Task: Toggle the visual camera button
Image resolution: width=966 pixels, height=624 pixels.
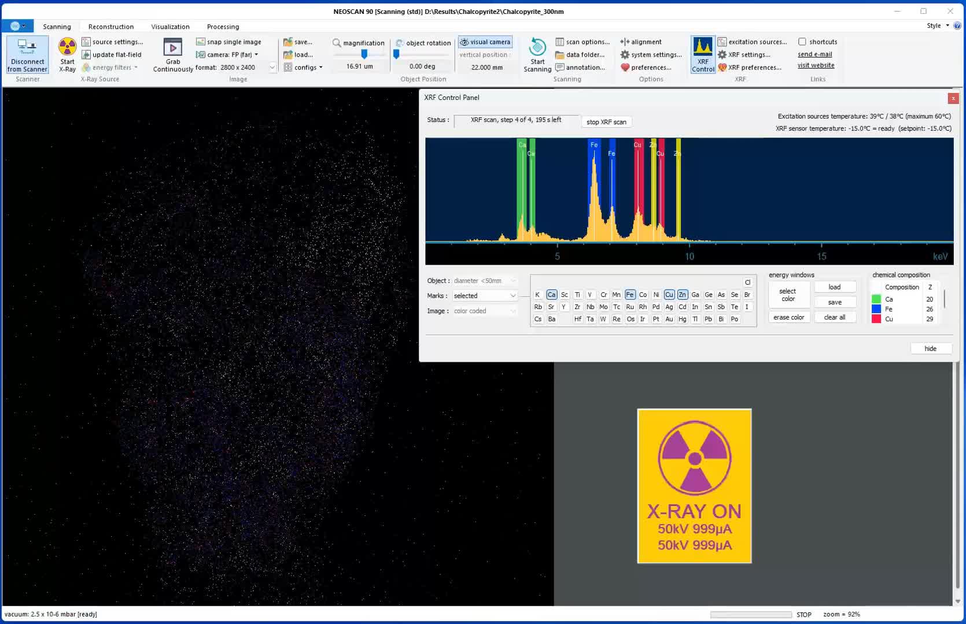Action: click(x=485, y=42)
